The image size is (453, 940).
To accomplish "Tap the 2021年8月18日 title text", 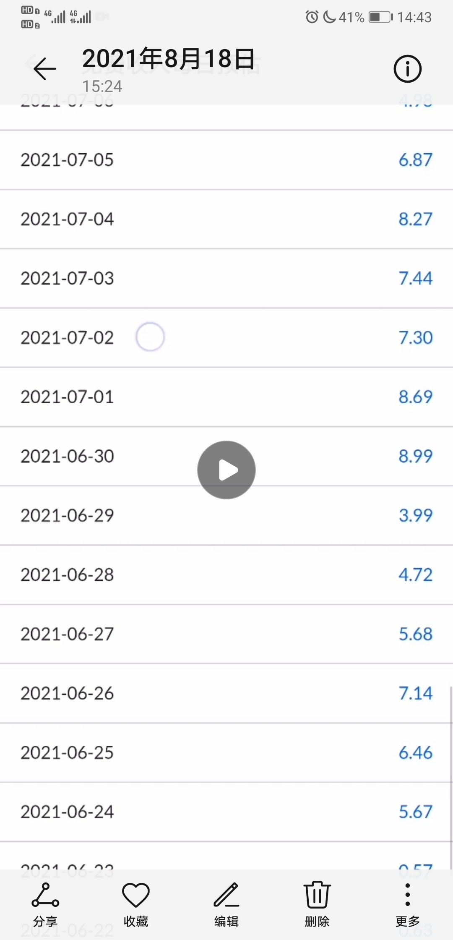I will tap(169, 59).
